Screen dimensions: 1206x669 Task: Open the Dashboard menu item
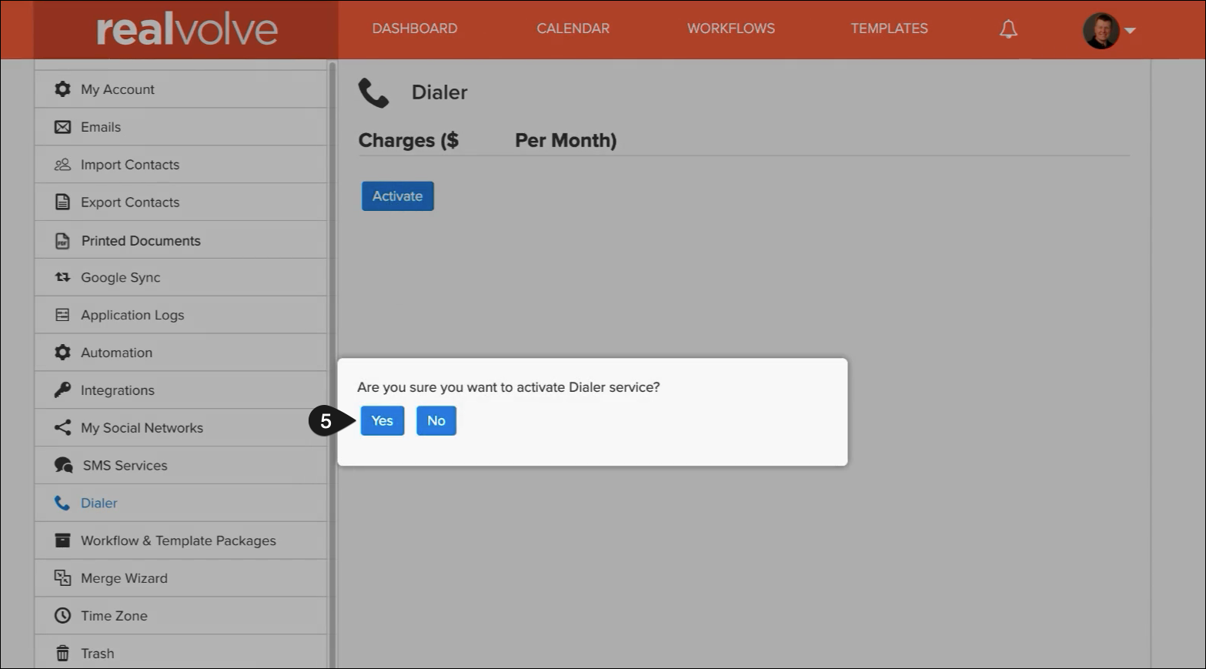tap(414, 28)
